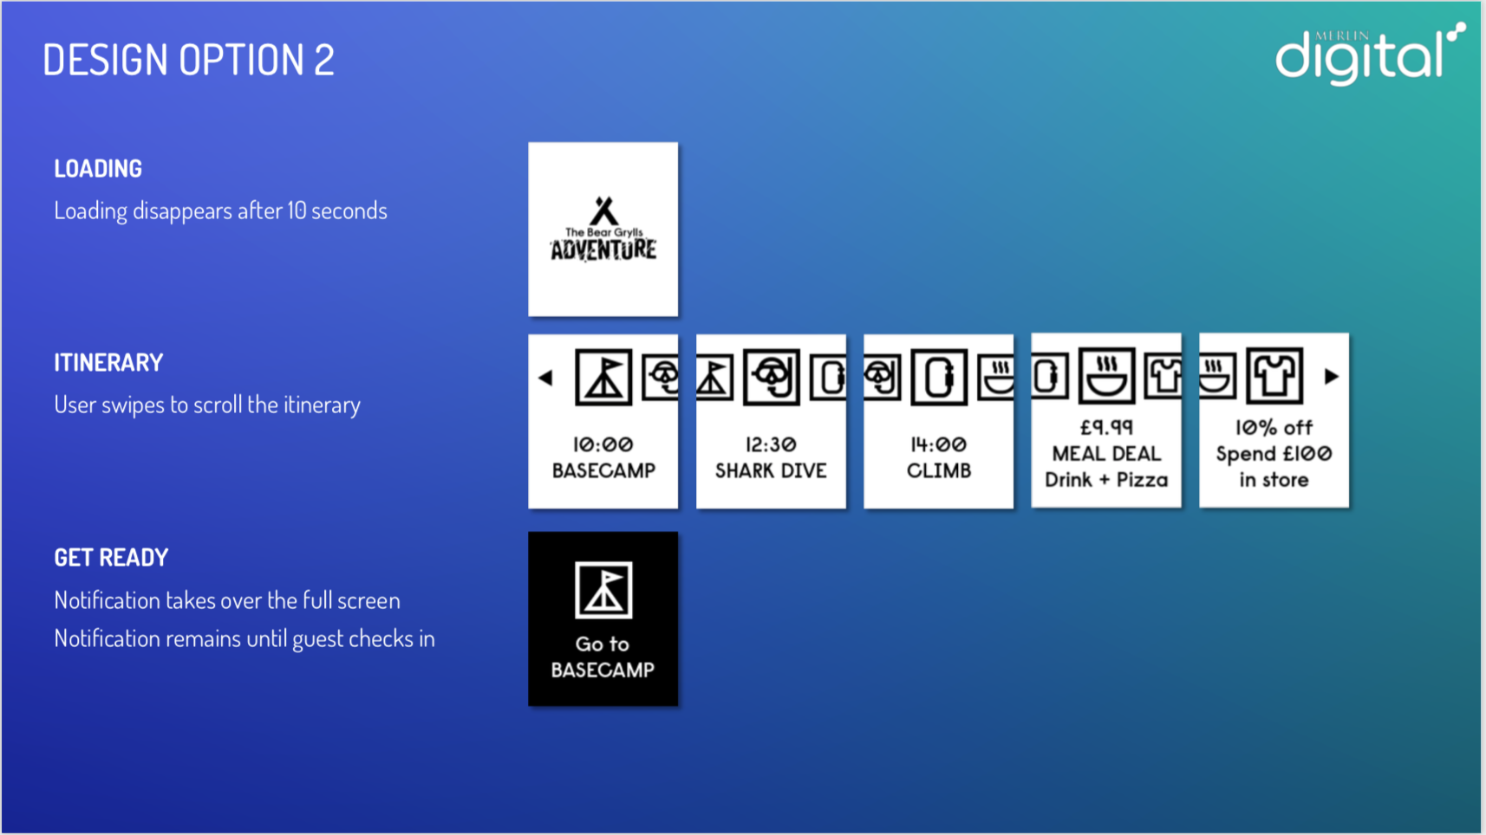Click the right scroll arrow in the itinerary
Screen dimensions: 1486x835
click(x=1332, y=377)
